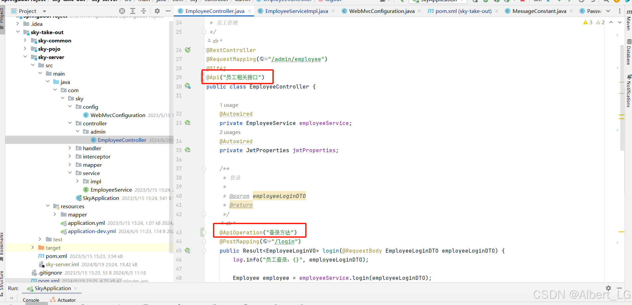Fold the login Javadoc comment at line 37
The height and width of the screenshot is (305, 632).
click(x=204, y=168)
